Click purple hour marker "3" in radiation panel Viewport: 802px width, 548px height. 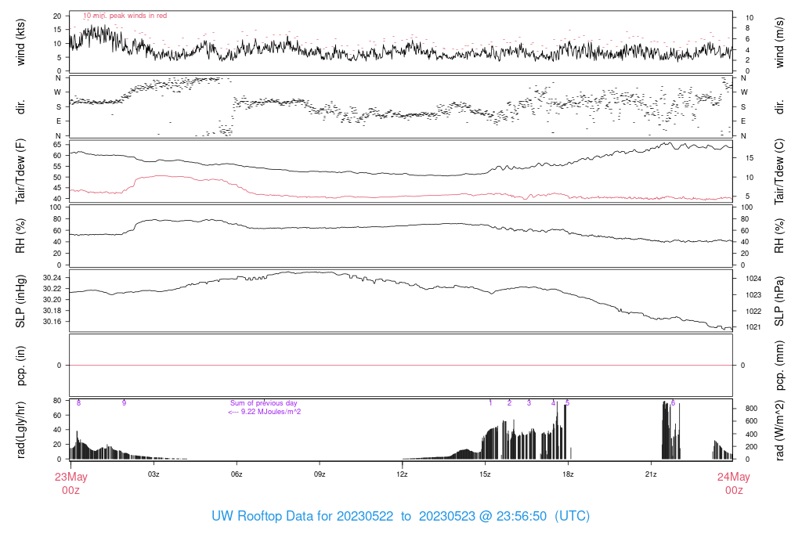(529, 403)
